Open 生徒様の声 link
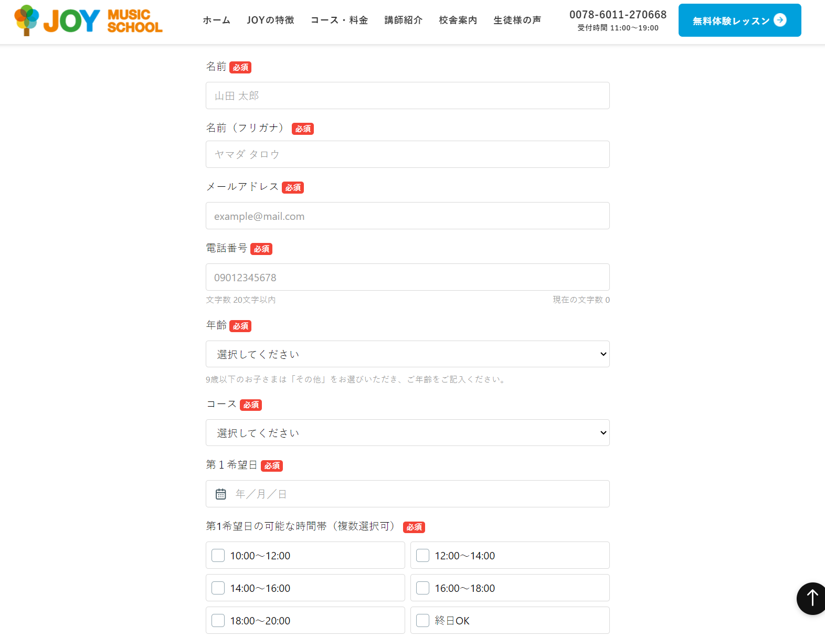The height and width of the screenshot is (637, 825). point(517,20)
